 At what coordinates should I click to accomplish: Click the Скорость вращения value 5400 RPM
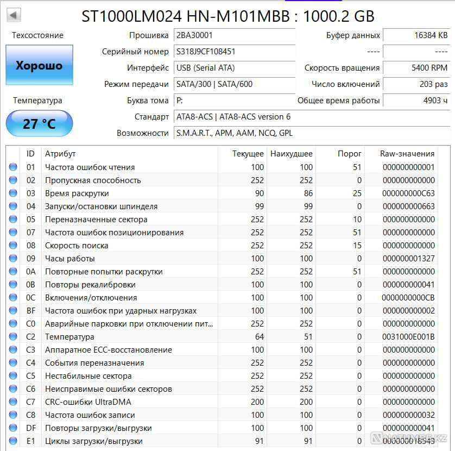[416, 68]
